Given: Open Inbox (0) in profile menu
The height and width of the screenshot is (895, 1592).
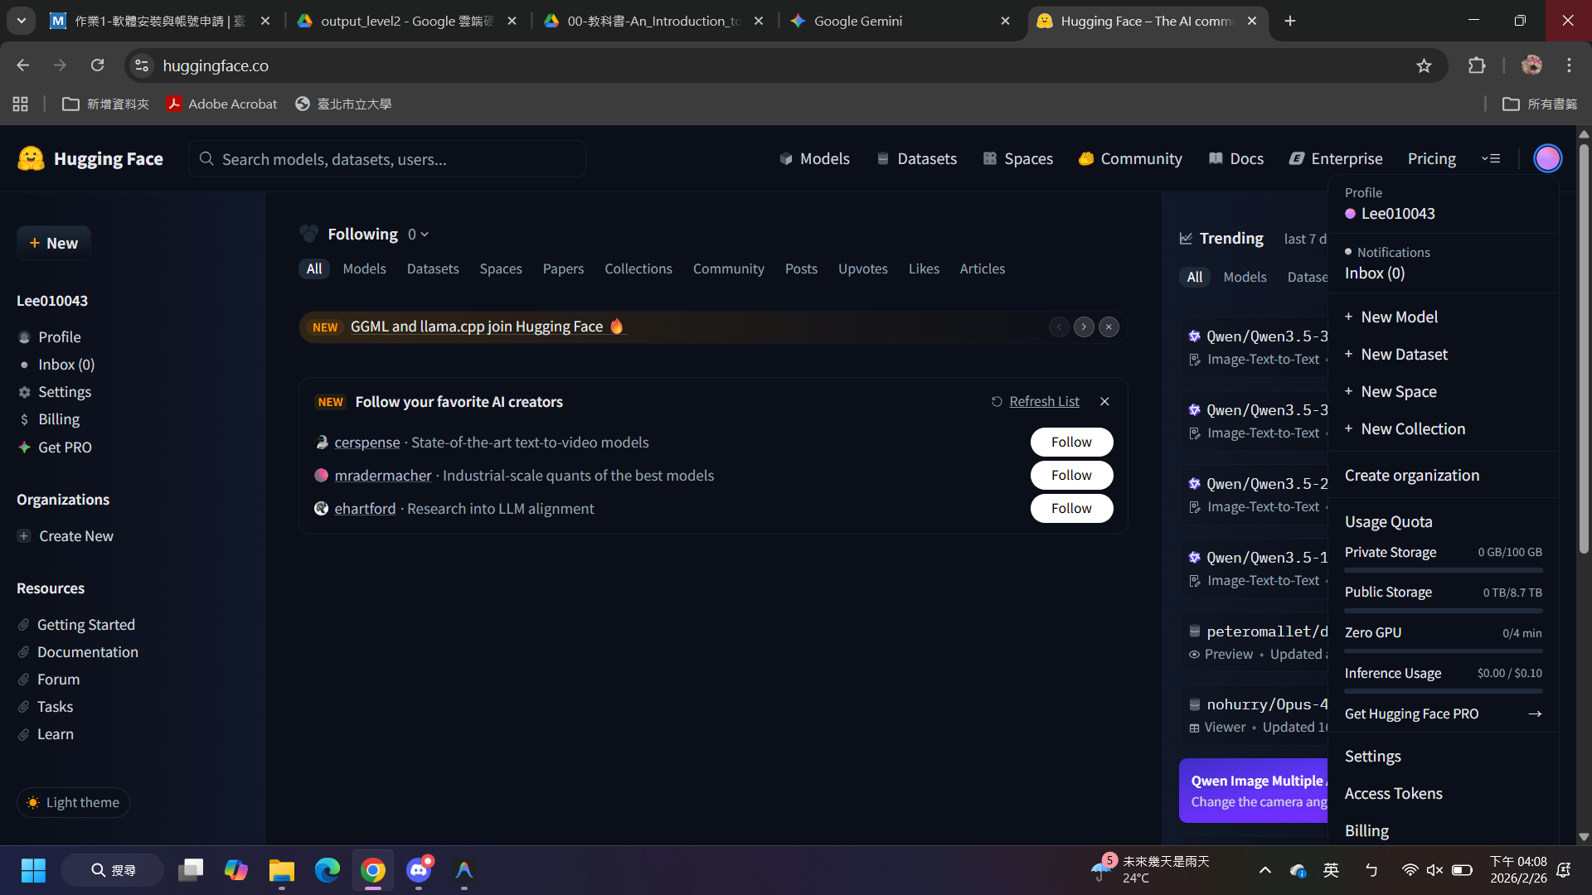Looking at the screenshot, I should point(1374,273).
